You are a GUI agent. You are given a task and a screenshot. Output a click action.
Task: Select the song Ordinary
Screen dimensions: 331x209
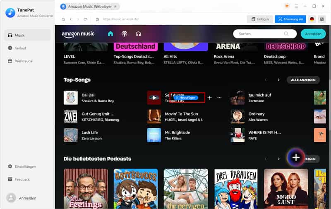click(256, 114)
